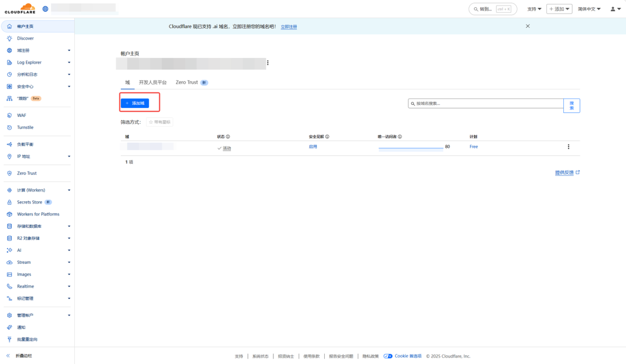Image resolution: width=626 pixels, height=364 pixels.
Task: Click the Log Explorer sidebar icon
Action: pyautogui.click(x=9, y=63)
